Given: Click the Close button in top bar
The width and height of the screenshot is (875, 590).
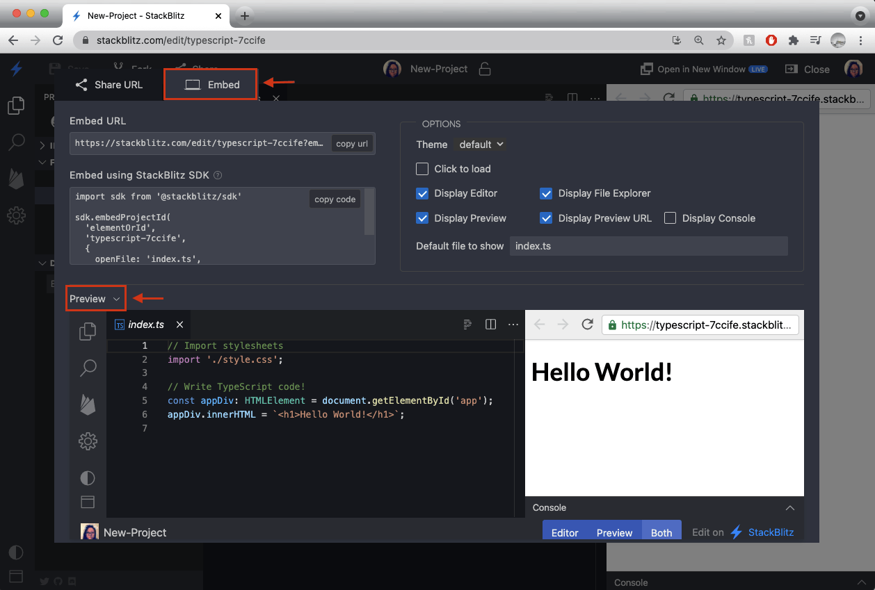Looking at the screenshot, I should click(x=808, y=69).
